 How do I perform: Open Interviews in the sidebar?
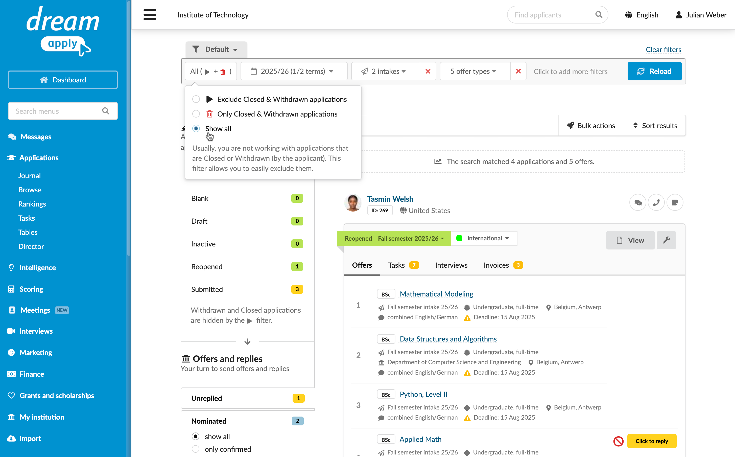click(36, 331)
